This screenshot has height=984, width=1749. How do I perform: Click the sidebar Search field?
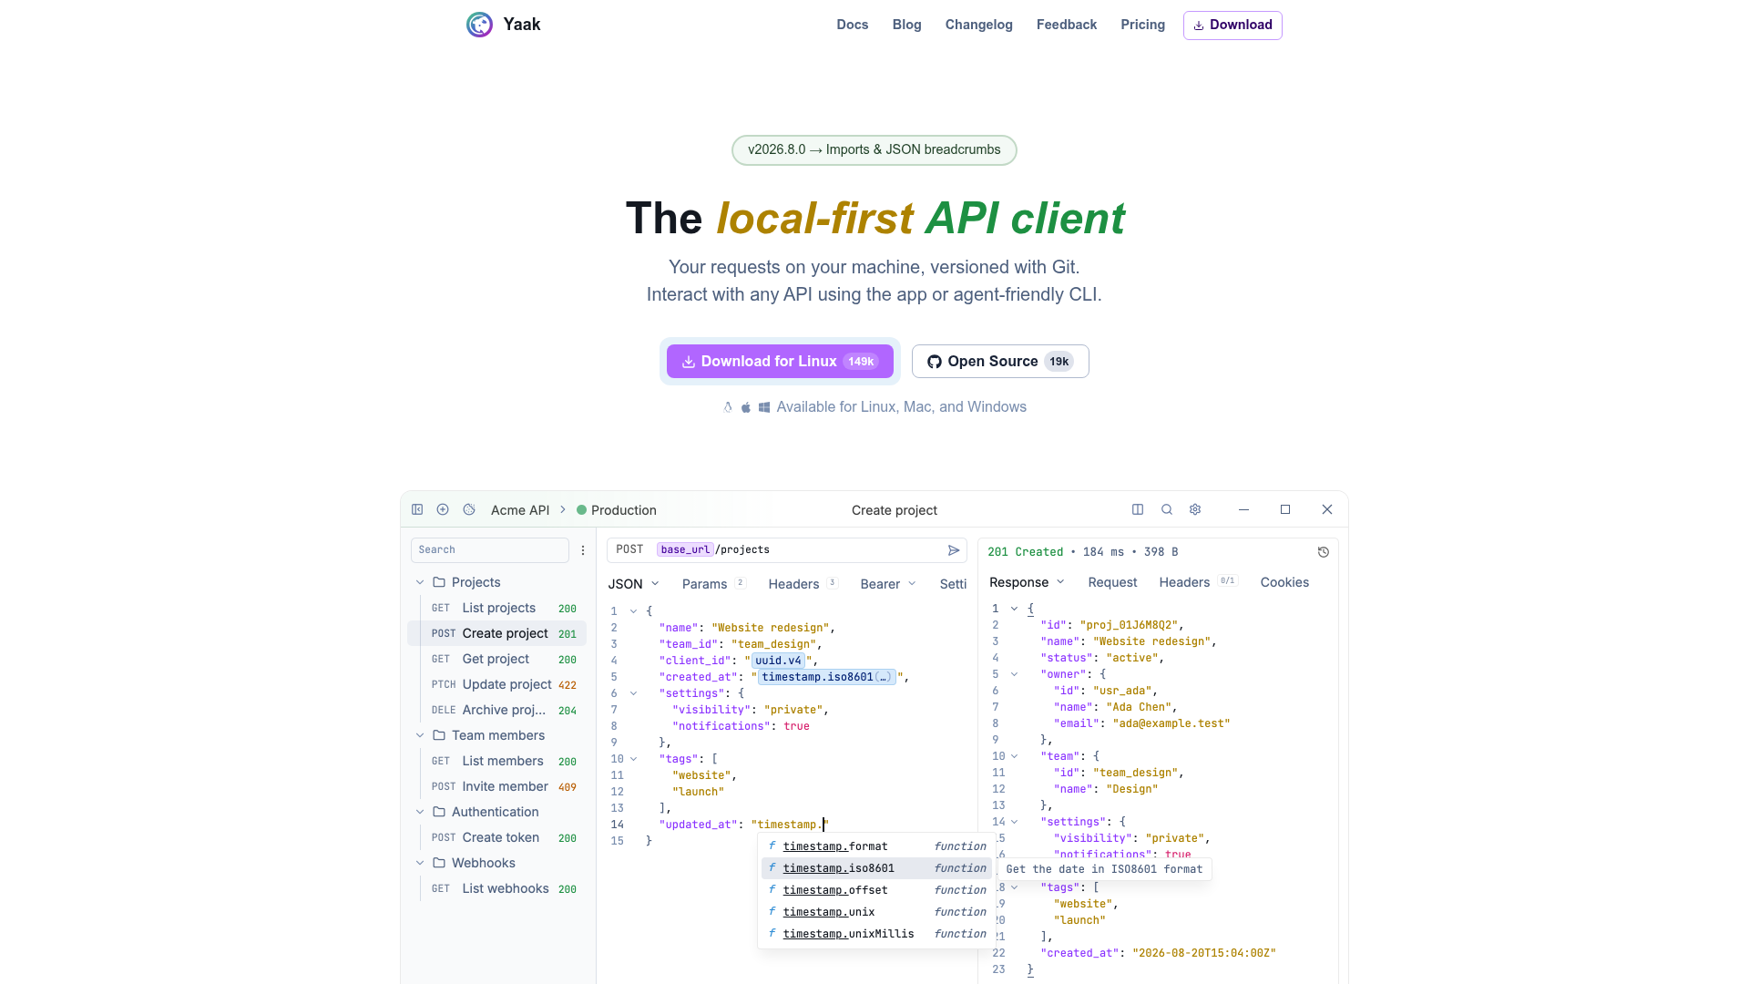490,550
